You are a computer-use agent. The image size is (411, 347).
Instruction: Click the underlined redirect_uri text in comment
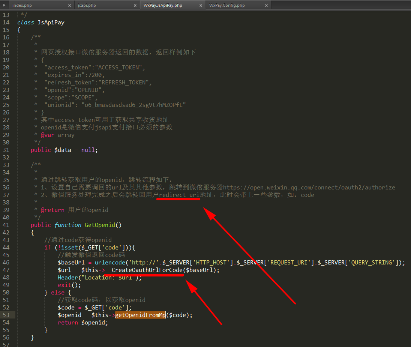pos(179,195)
